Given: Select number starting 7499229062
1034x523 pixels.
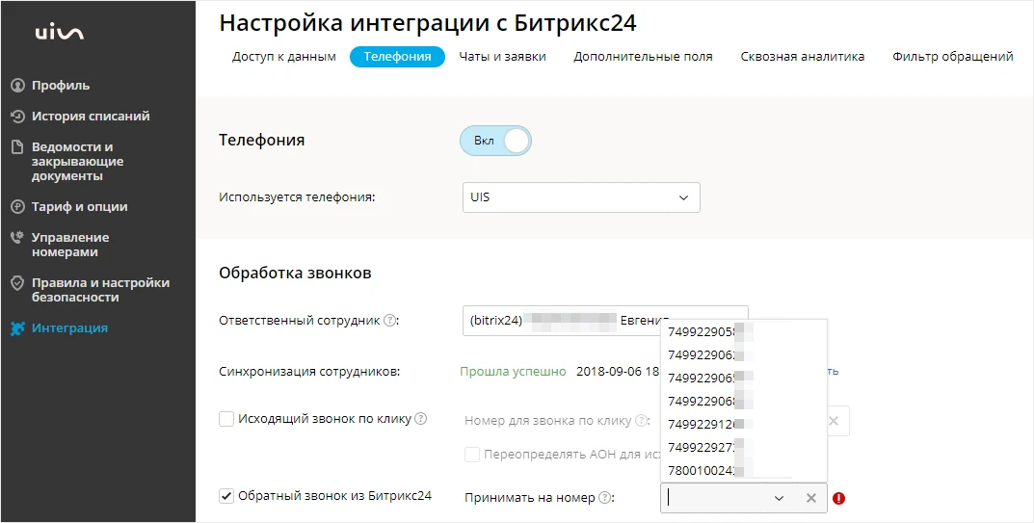Looking at the screenshot, I should pos(743,354).
